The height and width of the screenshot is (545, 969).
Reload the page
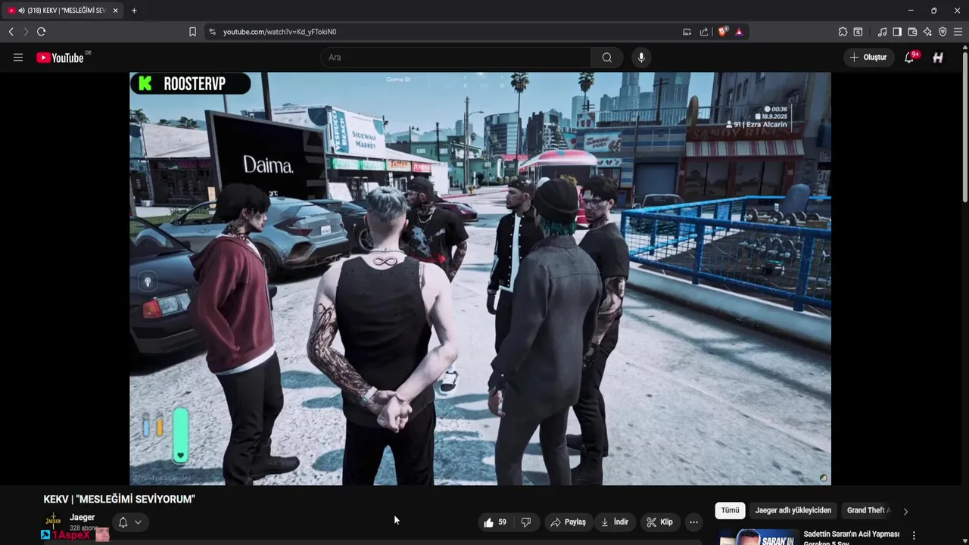41,32
